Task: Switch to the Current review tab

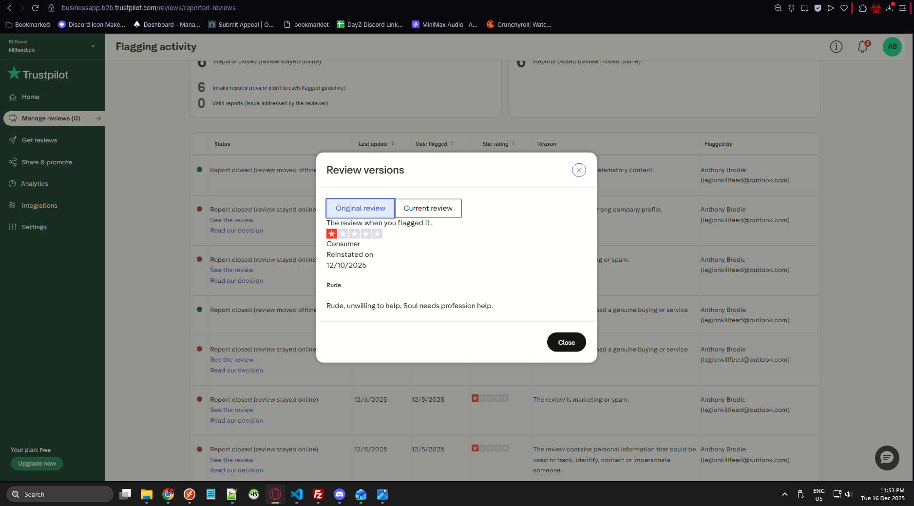Action: point(428,208)
